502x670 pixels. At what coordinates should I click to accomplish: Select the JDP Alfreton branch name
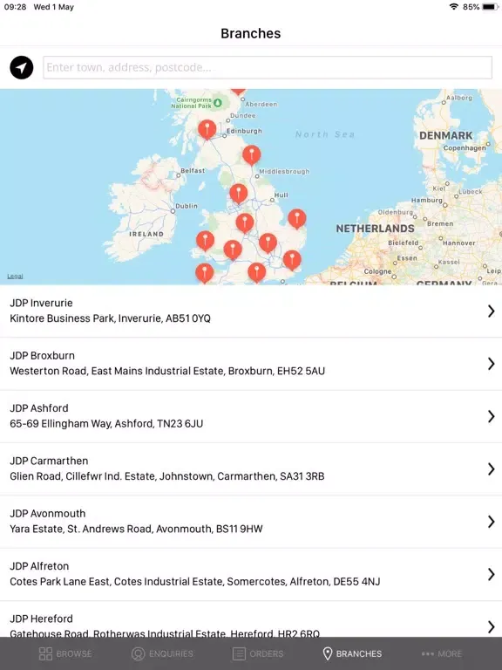tap(39, 565)
